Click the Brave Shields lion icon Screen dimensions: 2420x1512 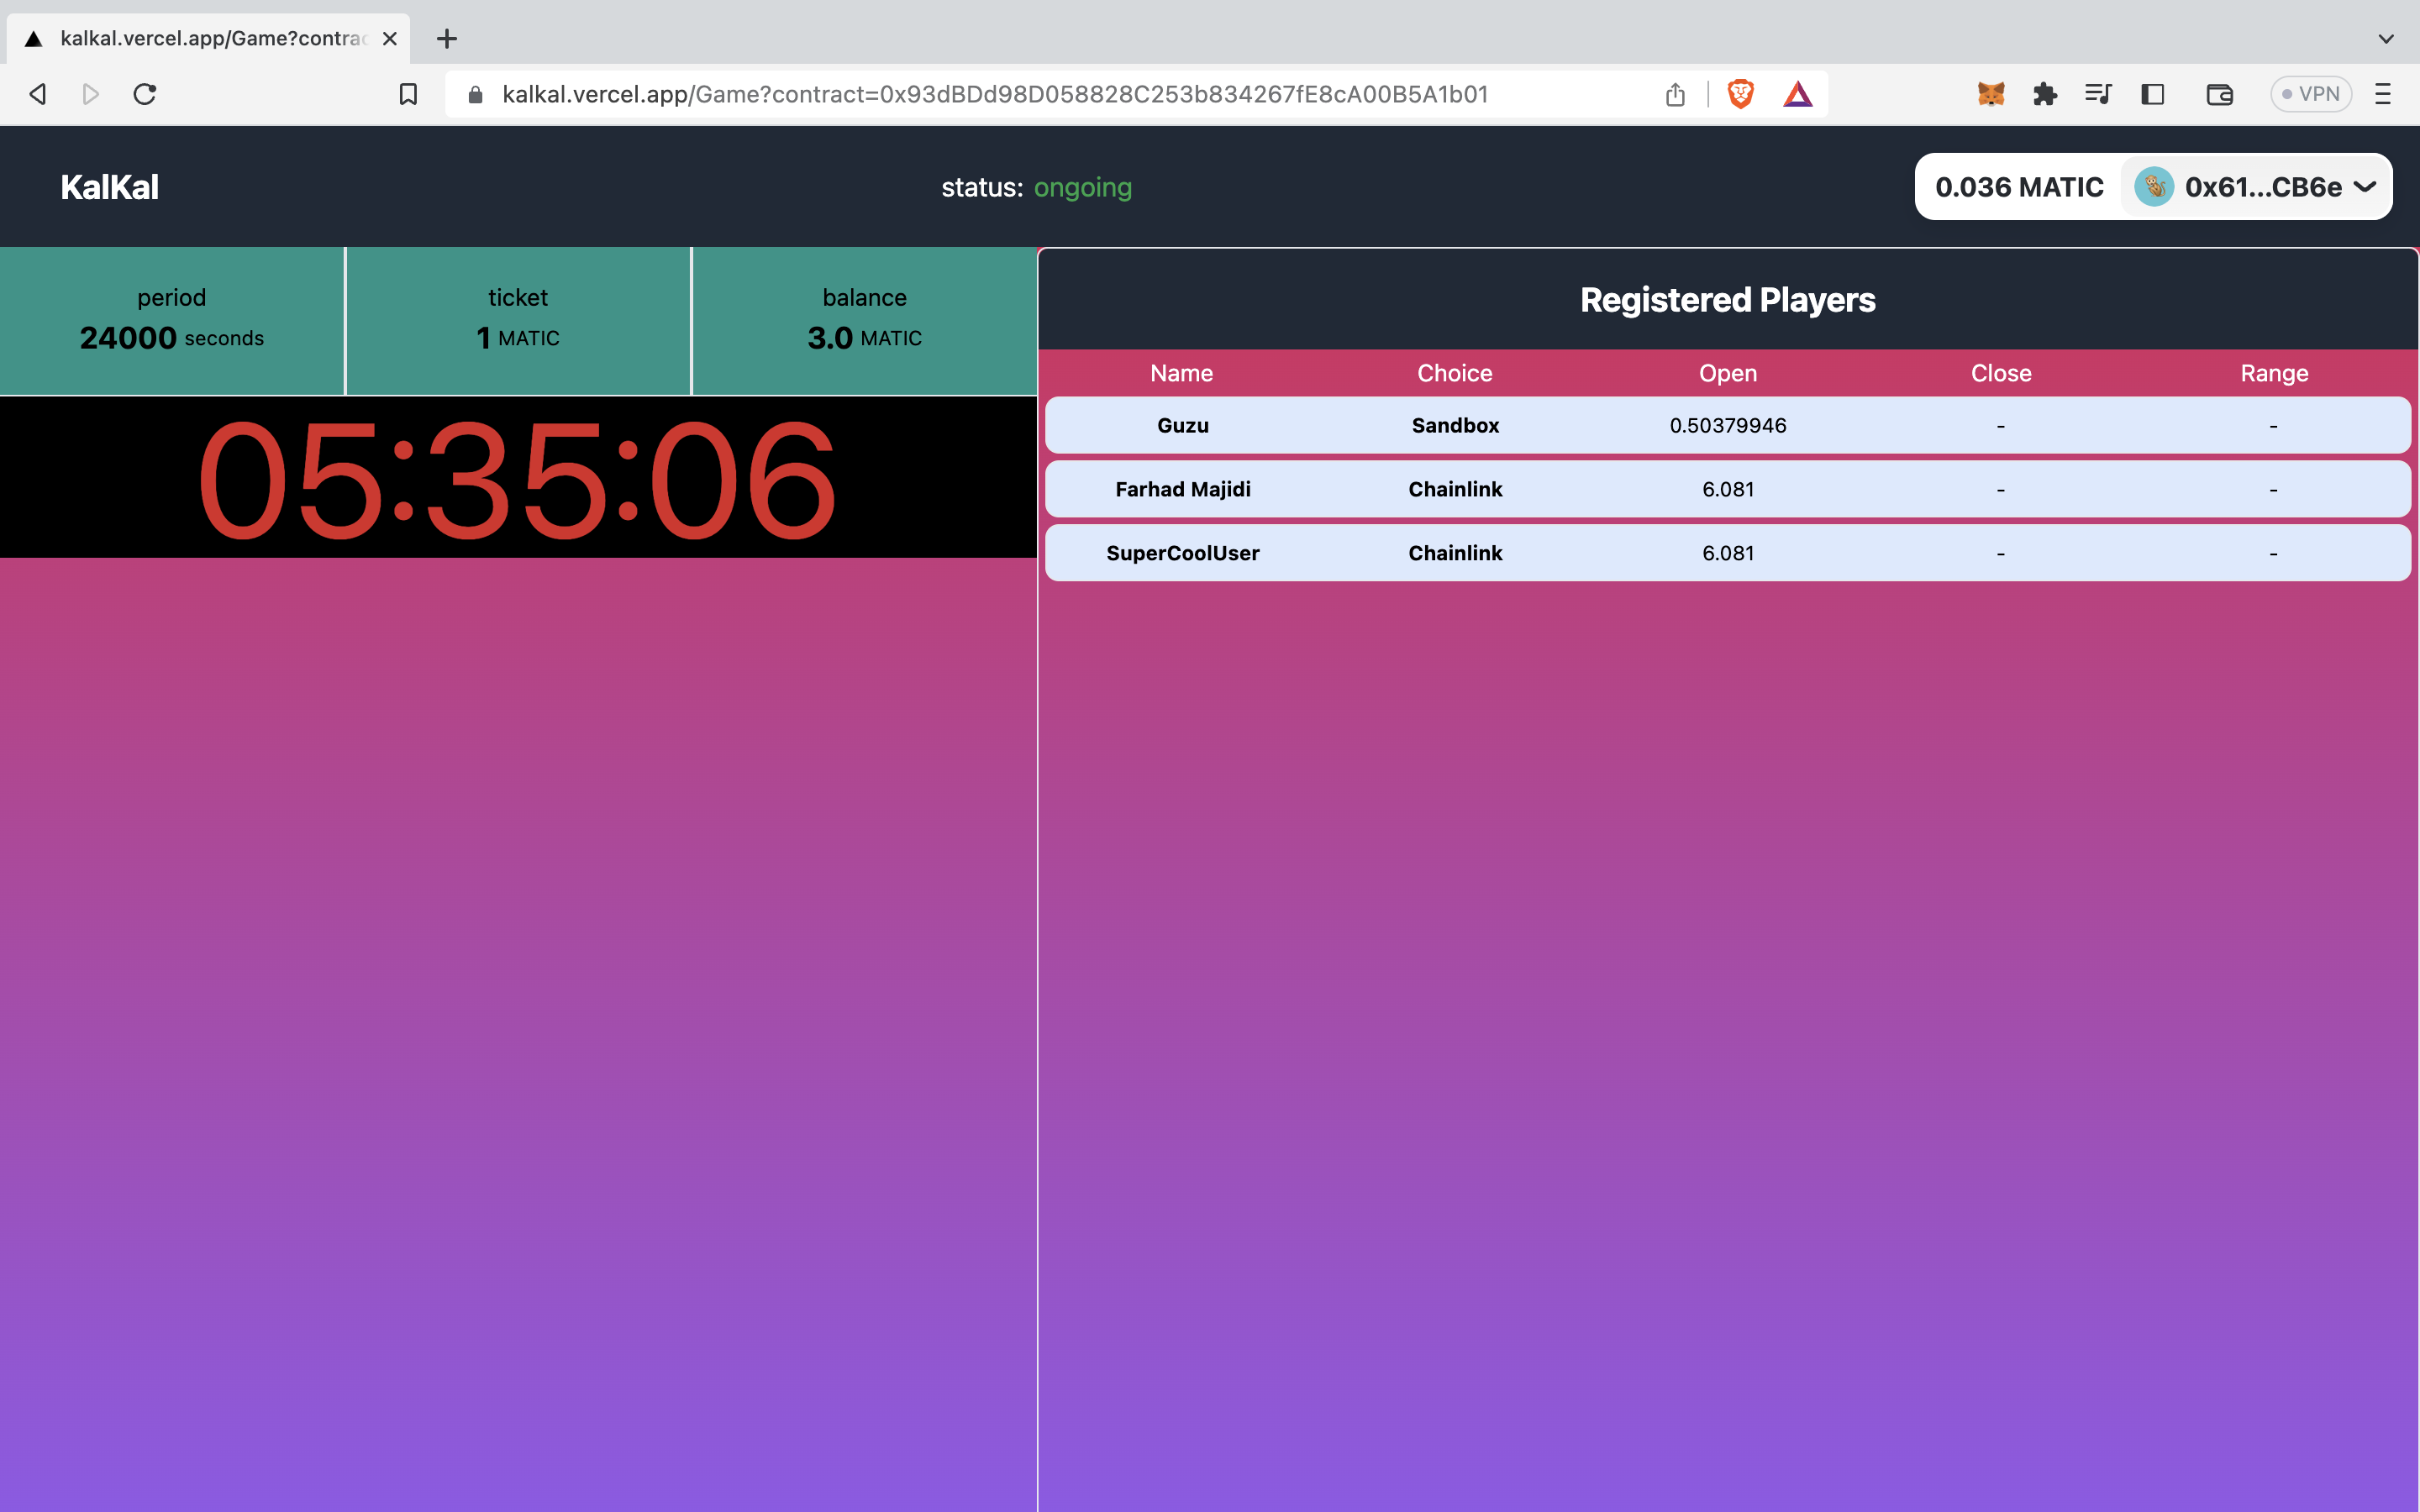coord(1740,94)
